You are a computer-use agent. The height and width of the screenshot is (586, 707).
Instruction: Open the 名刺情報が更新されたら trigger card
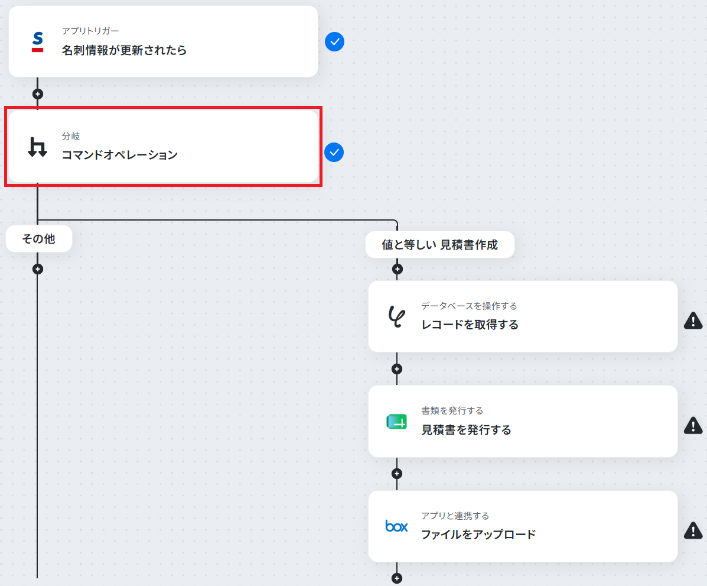163,41
